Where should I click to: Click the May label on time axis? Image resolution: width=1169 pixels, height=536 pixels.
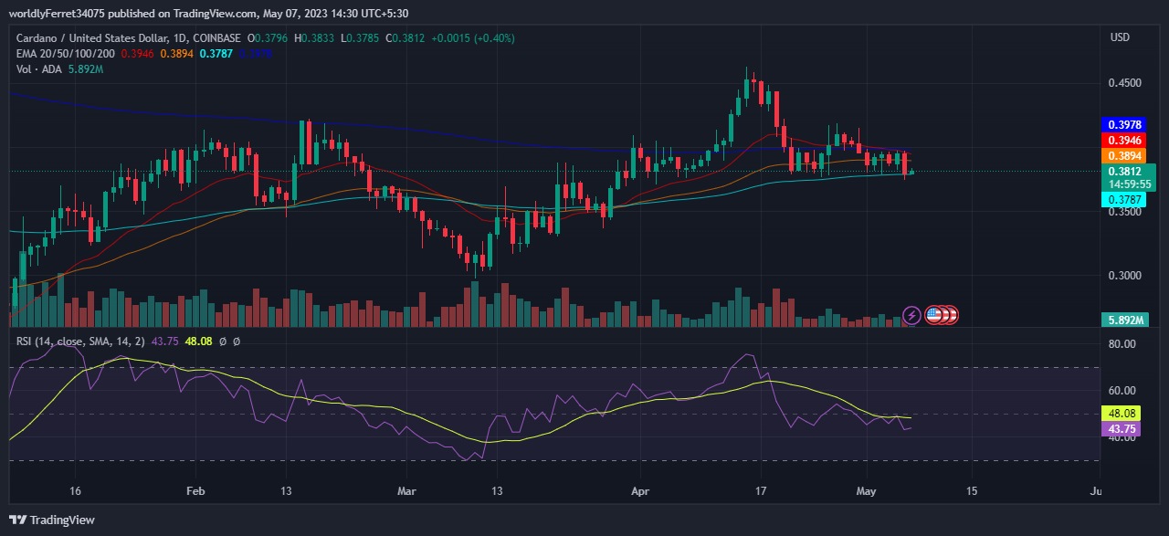click(x=867, y=491)
